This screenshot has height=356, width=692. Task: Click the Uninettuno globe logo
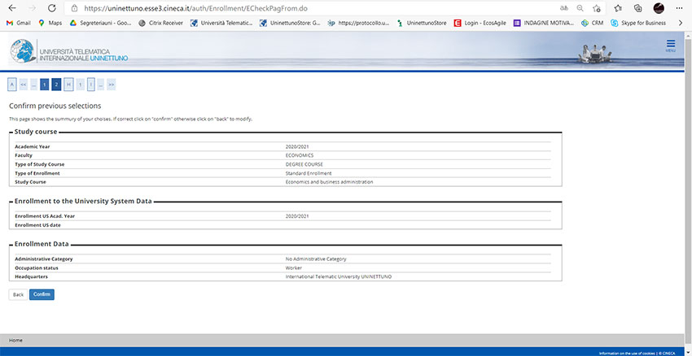click(23, 51)
